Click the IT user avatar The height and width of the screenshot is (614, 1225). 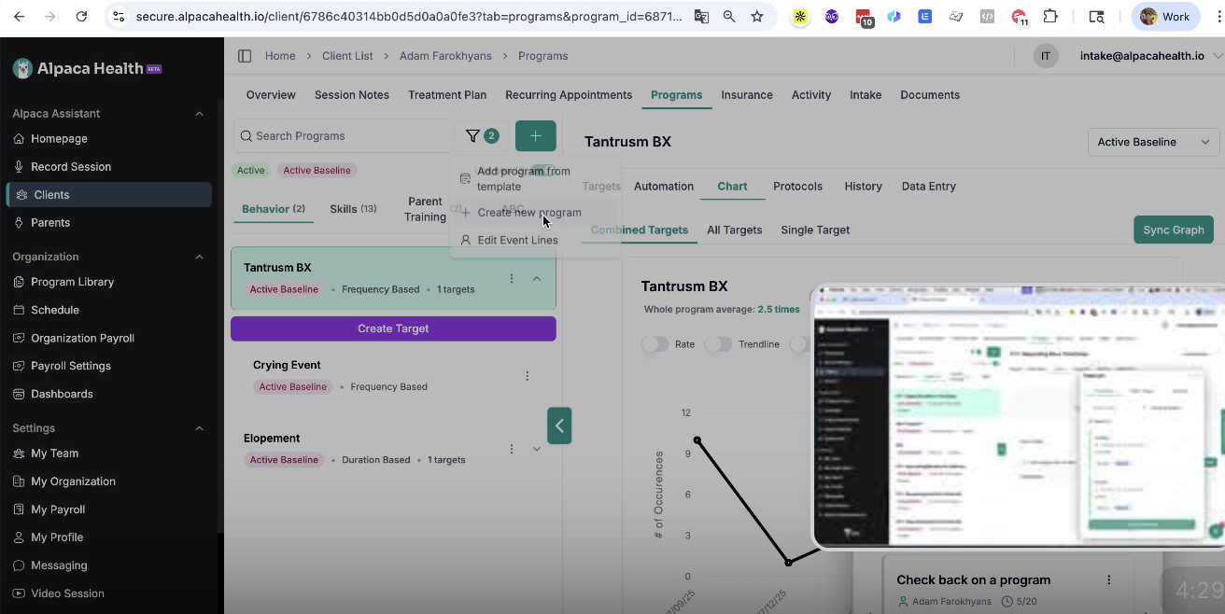(x=1046, y=56)
